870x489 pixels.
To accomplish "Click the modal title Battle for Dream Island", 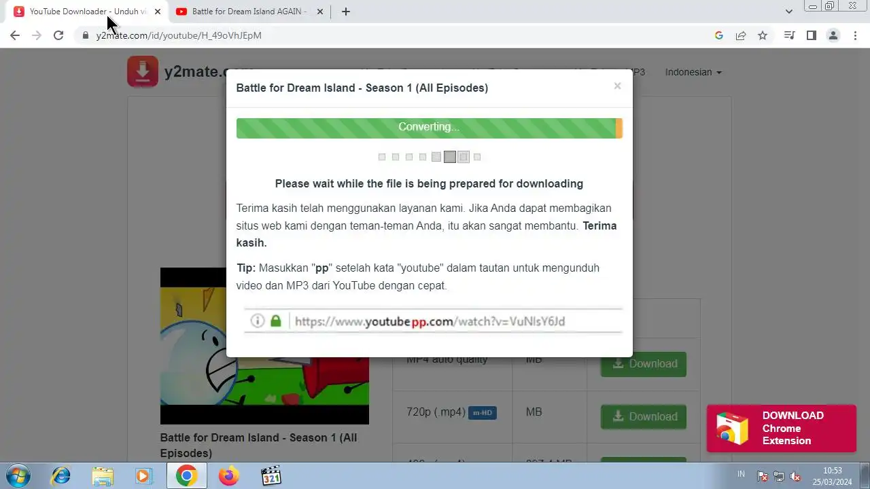I will (362, 88).
